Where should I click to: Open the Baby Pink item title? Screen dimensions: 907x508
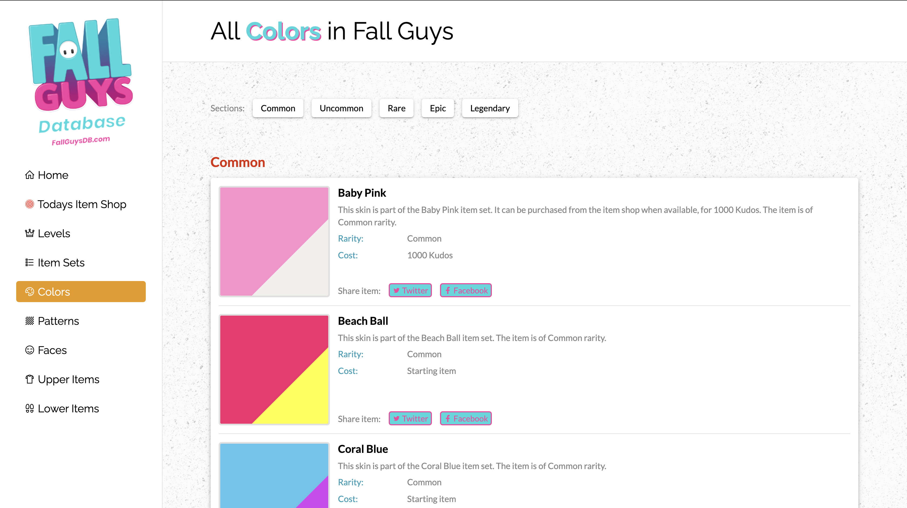[362, 193]
